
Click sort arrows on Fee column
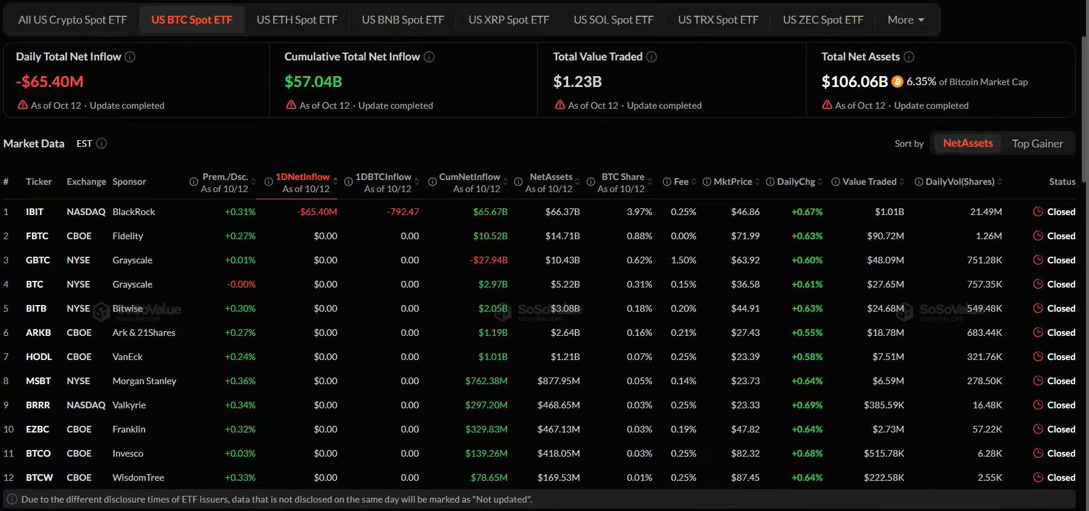click(694, 182)
